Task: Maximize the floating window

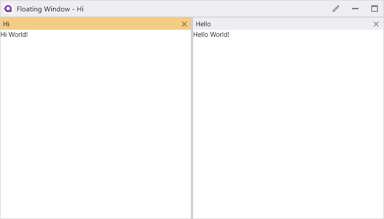Action: pyautogui.click(x=374, y=9)
